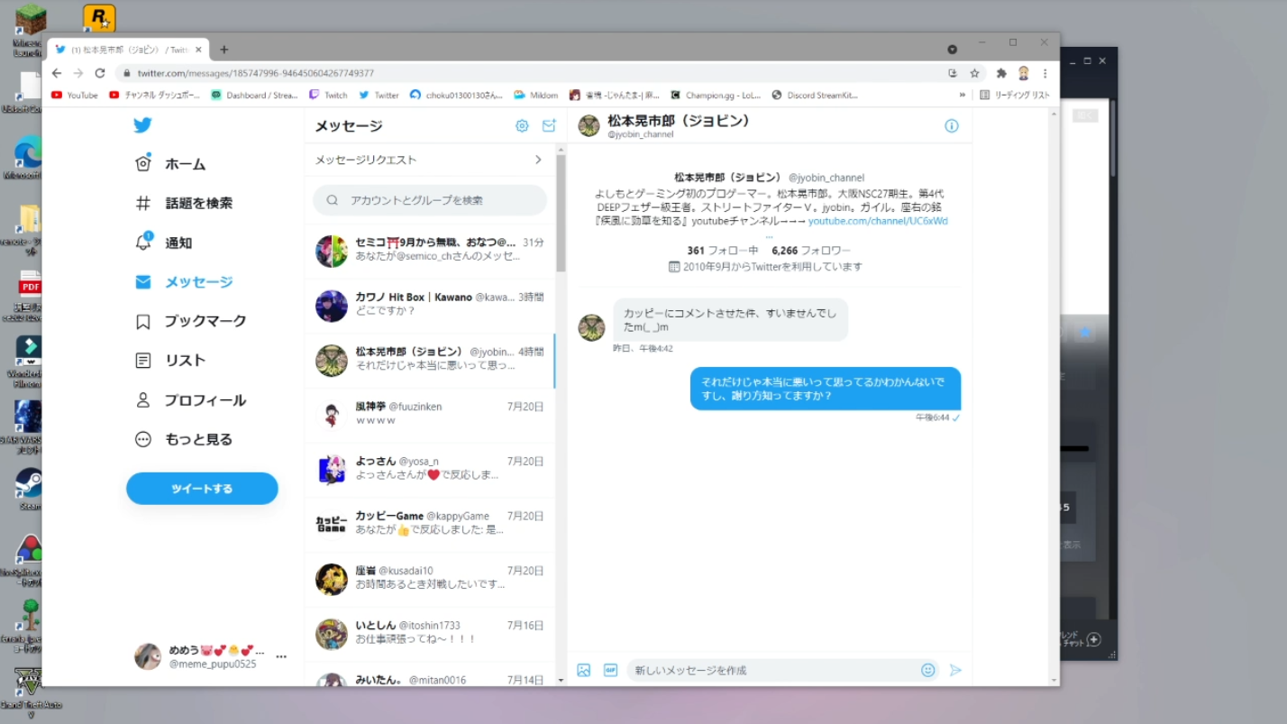1287x724 pixels.
Task: Open conversation with よっさん @yosa_n
Action: click(x=430, y=470)
